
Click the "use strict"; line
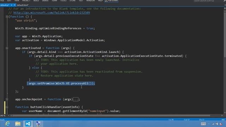(26, 20)
